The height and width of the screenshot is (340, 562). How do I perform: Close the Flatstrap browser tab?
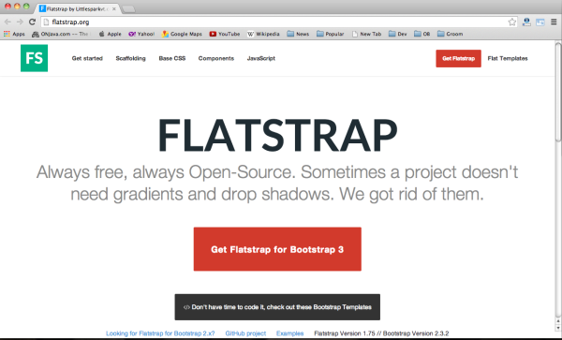pyautogui.click(x=114, y=8)
